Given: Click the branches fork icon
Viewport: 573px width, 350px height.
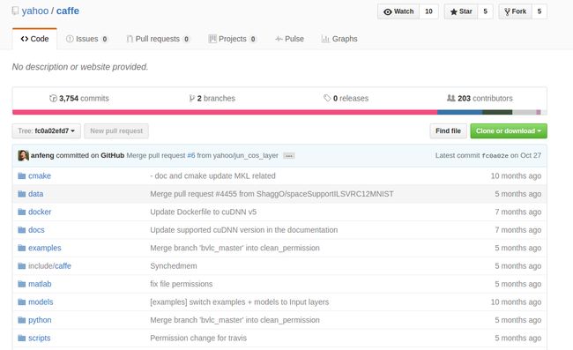Looking at the screenshot, I should (x=191, y=98).
